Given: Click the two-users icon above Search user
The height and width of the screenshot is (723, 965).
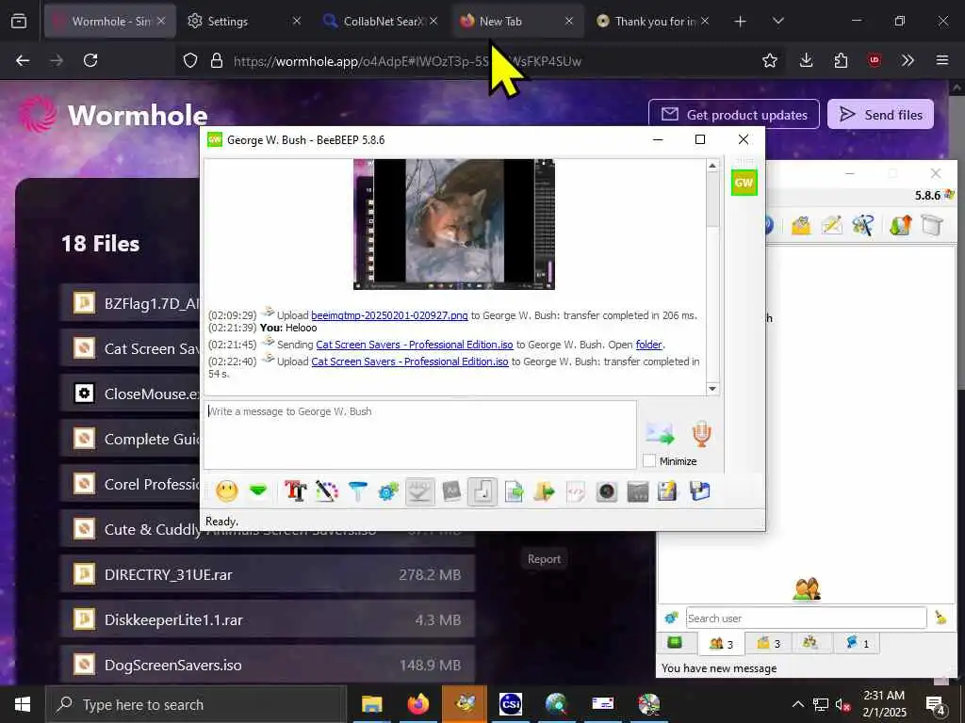Looking at the screenshot, I should point(807,589).
